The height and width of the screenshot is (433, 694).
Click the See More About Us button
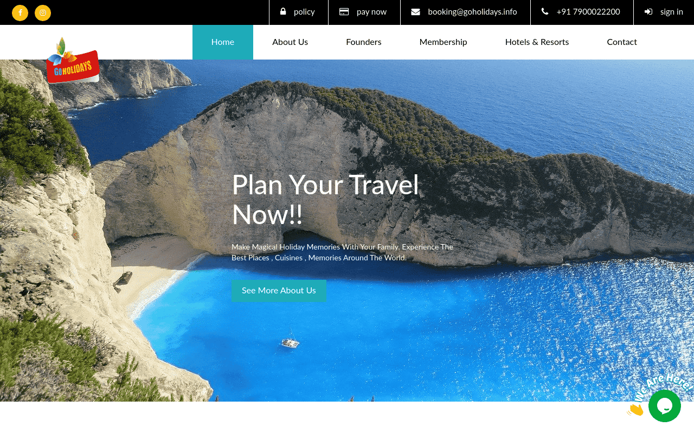pyautogui.click(x=279, y=291)
